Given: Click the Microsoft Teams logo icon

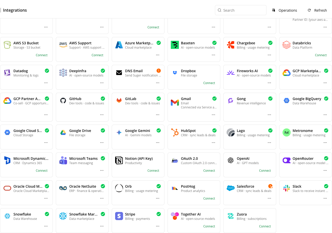Looking at the screenshot, I should point(63,160).
